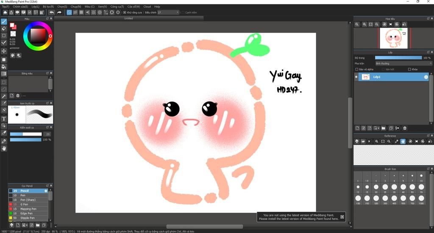
Task: Choose brush size 1000 preset
Action: [421, 198]
